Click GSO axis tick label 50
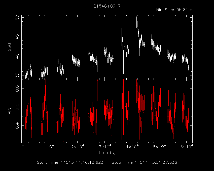 click(17, 17)
